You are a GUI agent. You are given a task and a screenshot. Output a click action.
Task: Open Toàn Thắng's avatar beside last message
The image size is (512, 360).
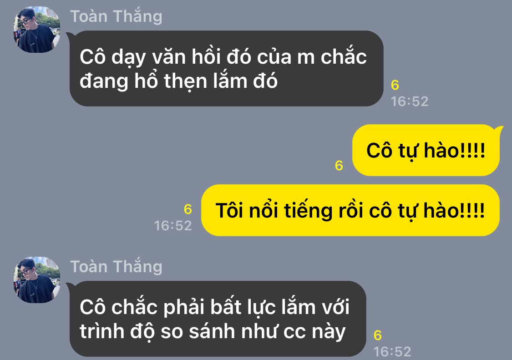click(x=36, y=279)
